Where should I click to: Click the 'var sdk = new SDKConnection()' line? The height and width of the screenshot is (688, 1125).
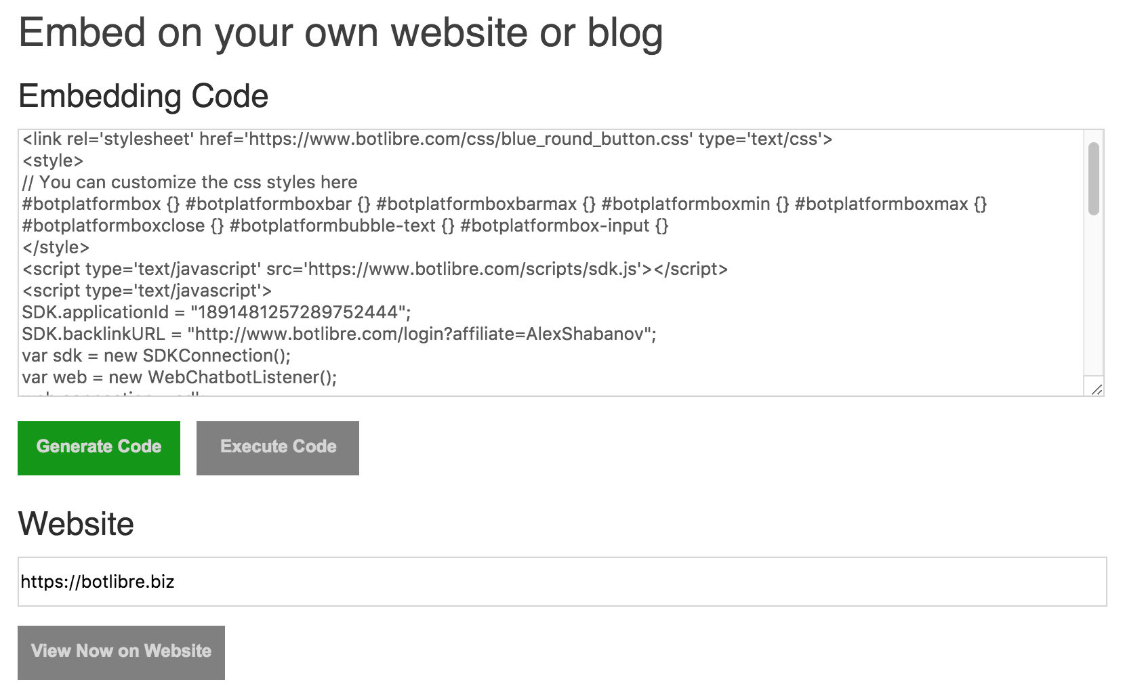tap(156, 356)
